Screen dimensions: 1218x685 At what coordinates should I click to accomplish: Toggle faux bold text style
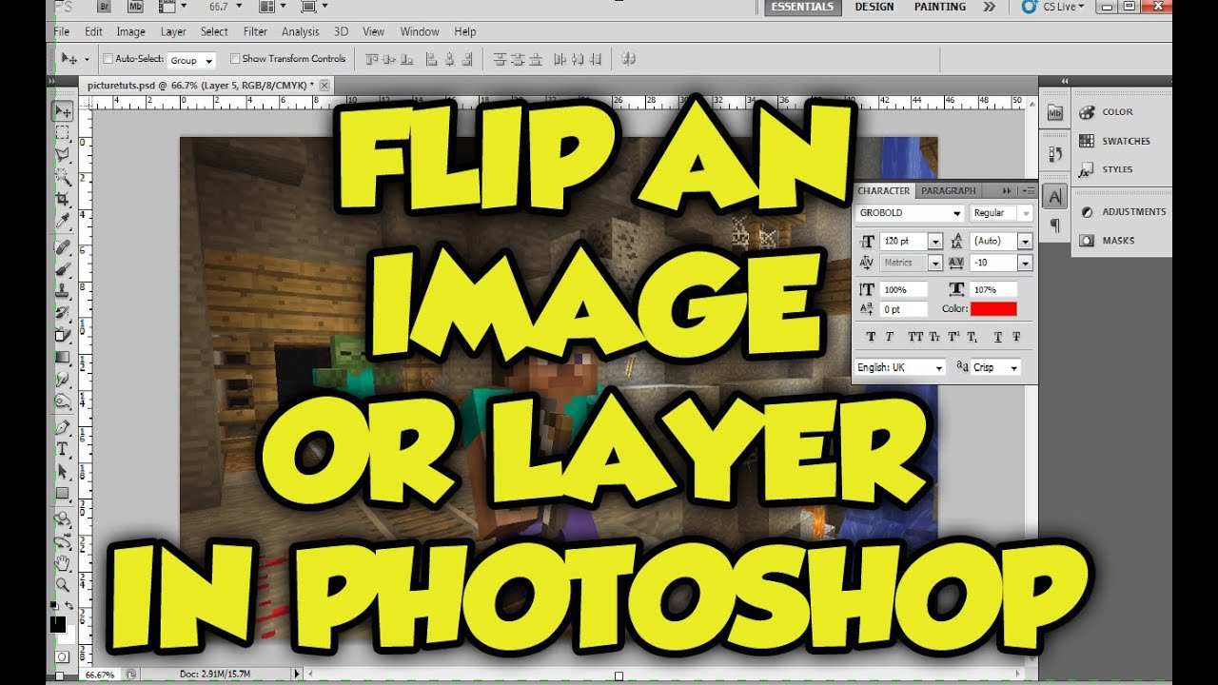pos(872,336)
